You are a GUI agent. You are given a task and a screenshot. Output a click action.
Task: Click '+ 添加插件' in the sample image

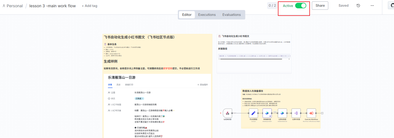pos(202,85)
